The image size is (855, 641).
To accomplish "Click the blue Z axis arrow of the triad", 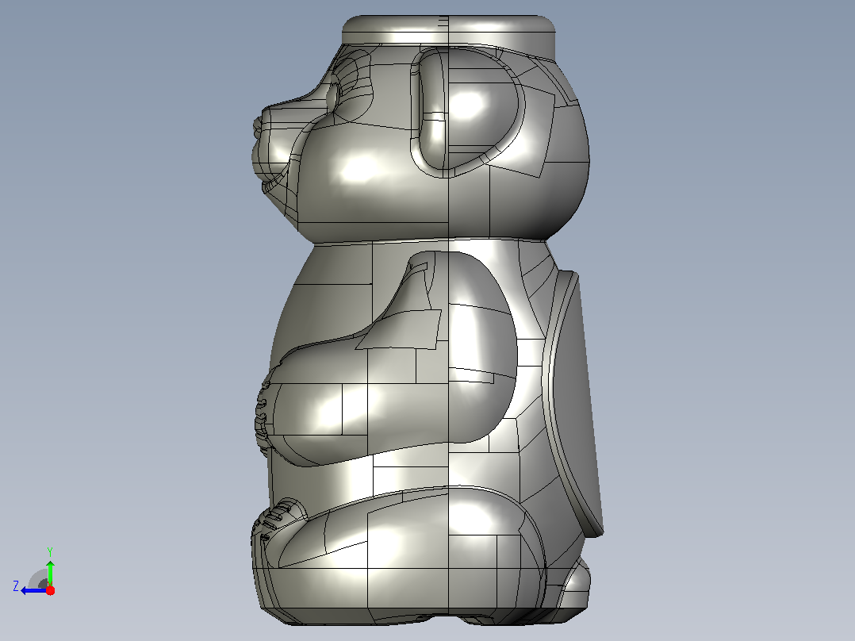I will point(34,590).
